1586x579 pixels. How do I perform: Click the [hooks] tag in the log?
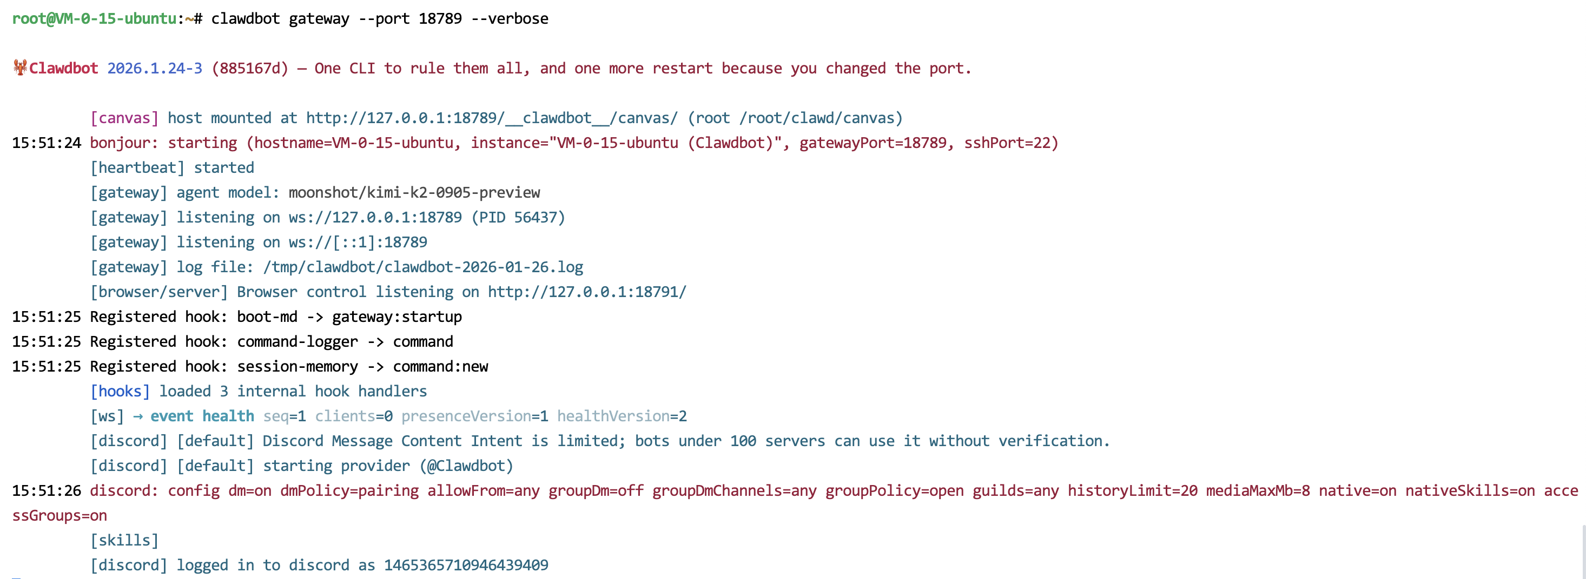[x=120, y=392]
